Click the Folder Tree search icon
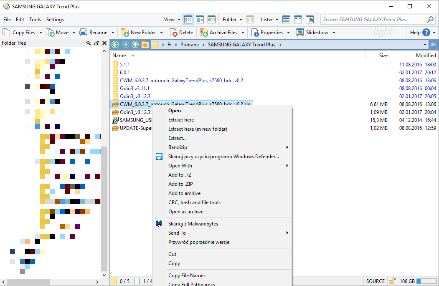This screenshot has width=439, height=286. (x=89, y=43)
